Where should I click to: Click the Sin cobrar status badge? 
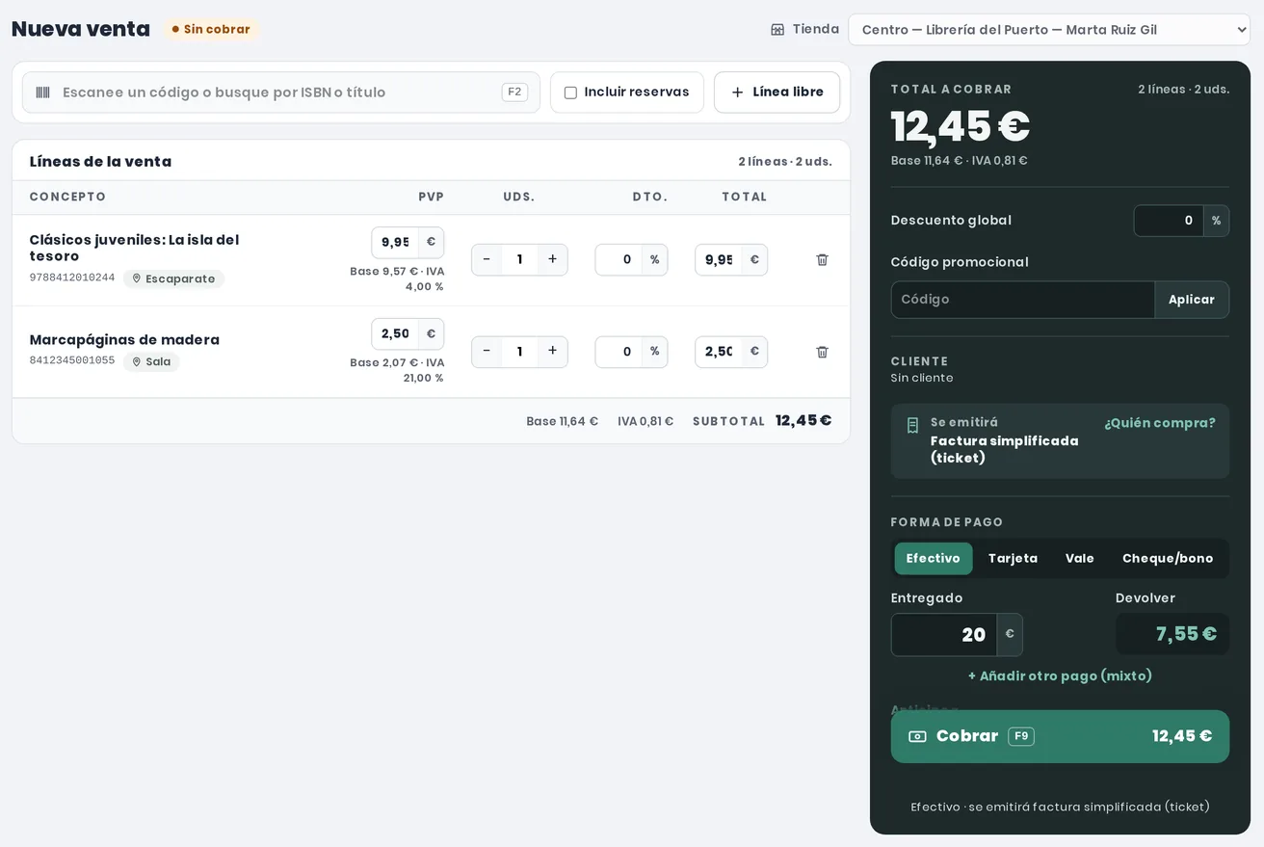(x=211, y=30)
